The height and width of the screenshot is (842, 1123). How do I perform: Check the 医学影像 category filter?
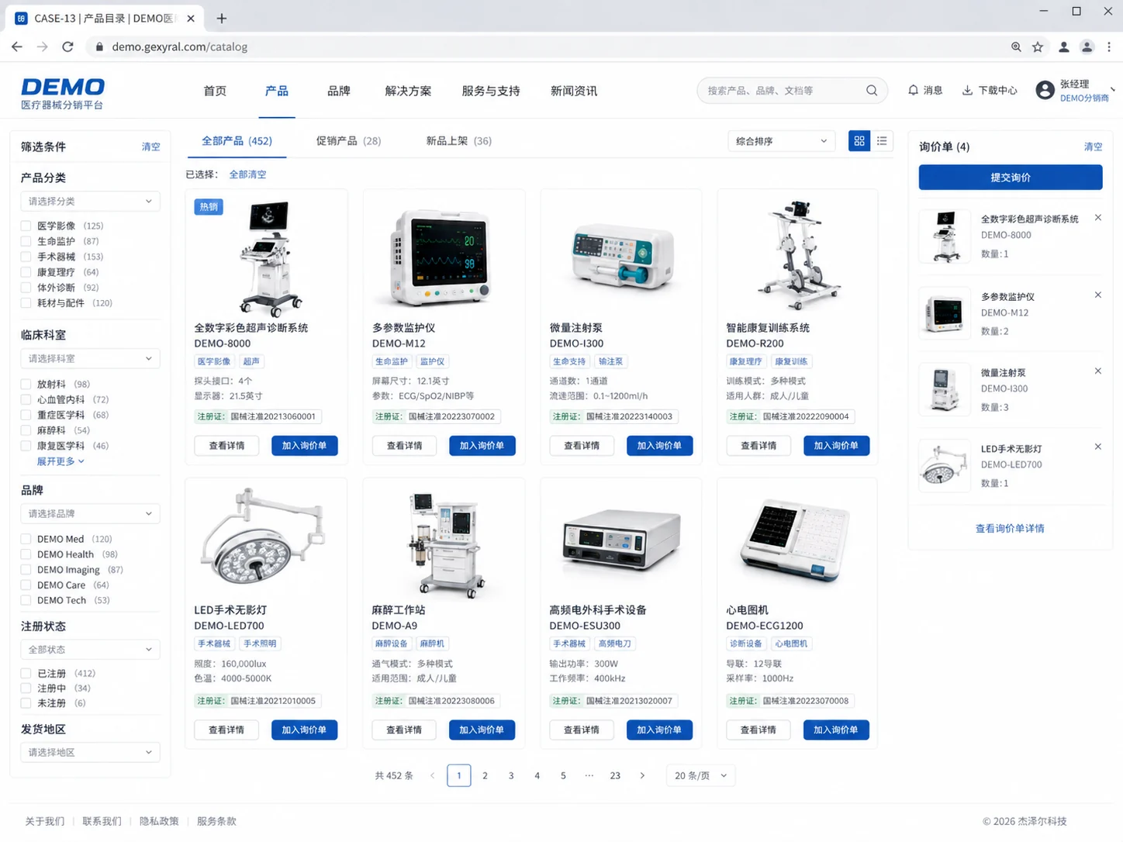point(26,226)
